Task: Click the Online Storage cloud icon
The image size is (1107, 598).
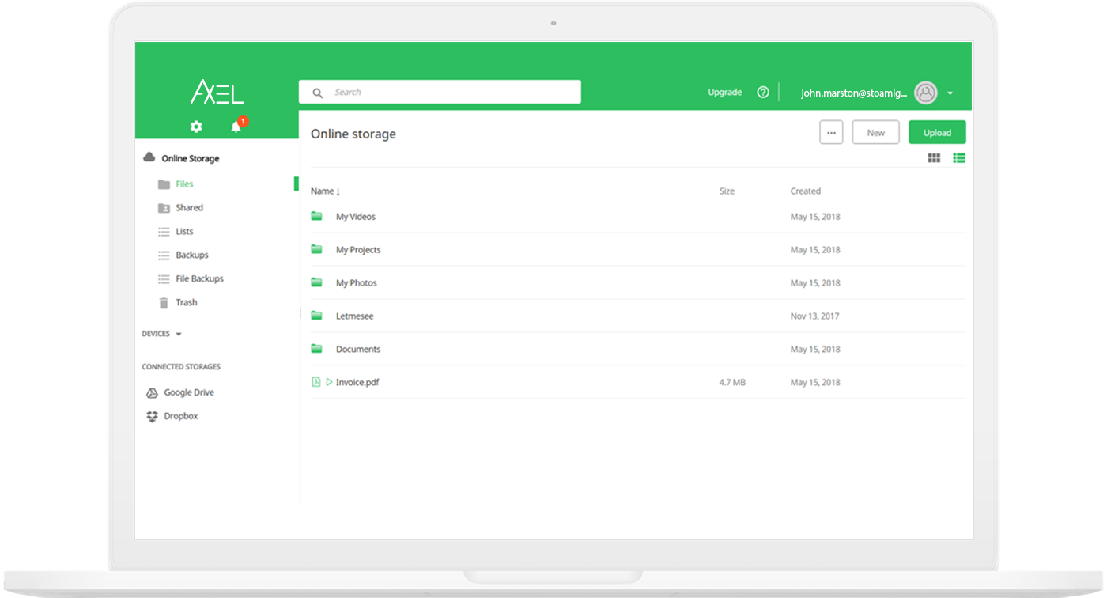Action: [x=149, y=157]
